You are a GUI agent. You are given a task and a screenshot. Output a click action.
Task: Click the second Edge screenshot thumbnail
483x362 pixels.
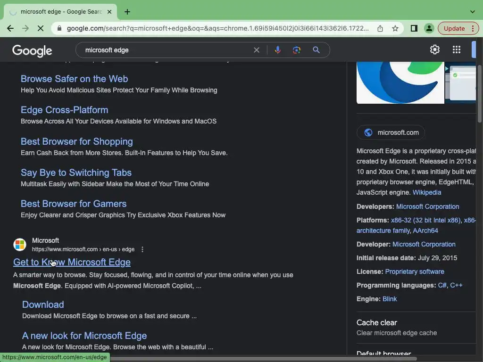tap(461, 82)
